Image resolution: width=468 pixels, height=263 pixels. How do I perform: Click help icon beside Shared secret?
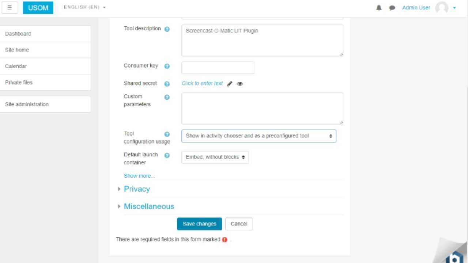pyautogui.click(x=167, y=84)
